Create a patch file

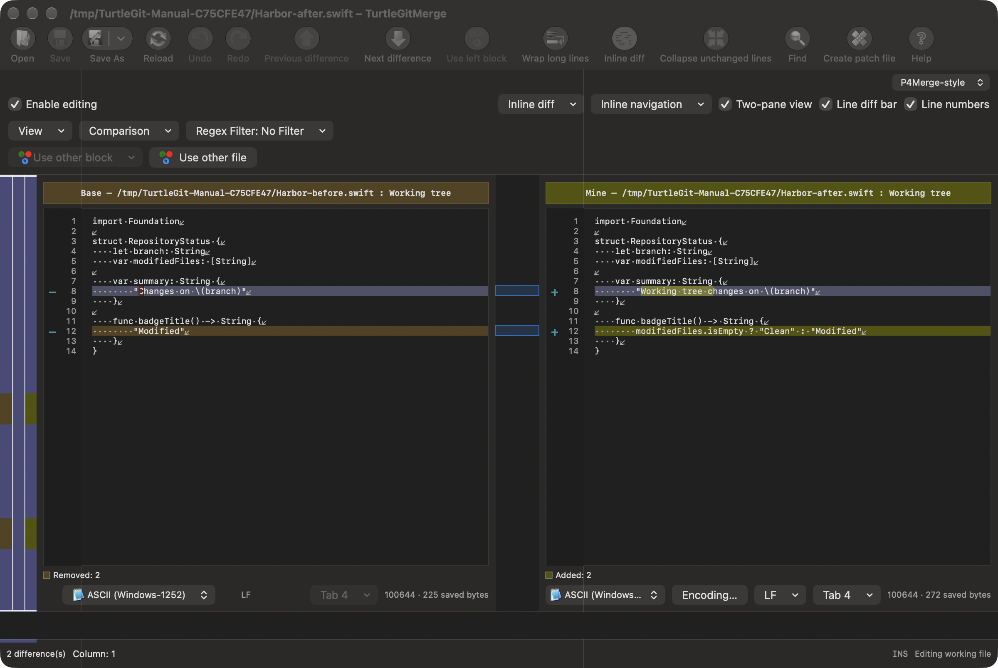pyautogui.click(x=859, y=38)
